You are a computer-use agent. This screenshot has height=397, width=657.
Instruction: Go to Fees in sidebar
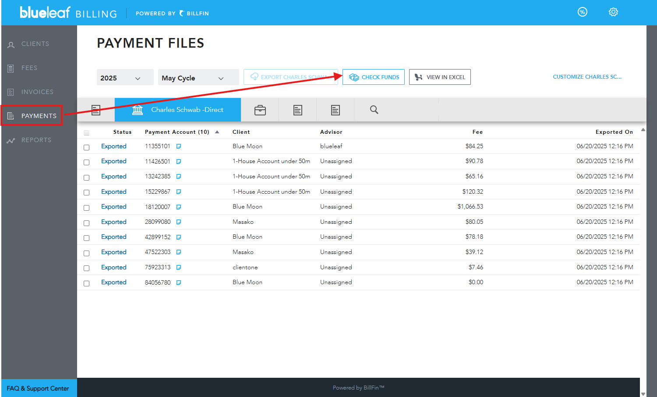tap(29, 68)
